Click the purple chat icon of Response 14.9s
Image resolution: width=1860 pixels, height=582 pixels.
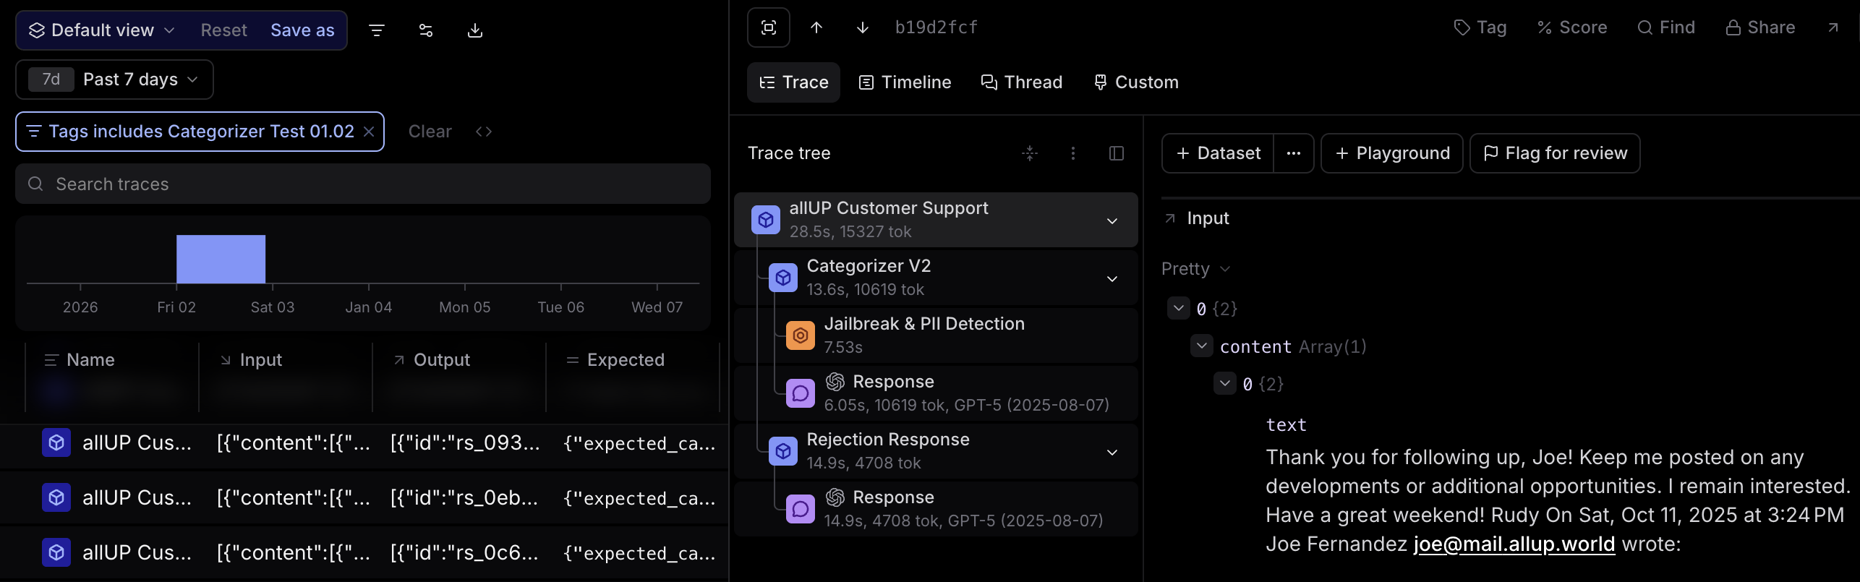pyautogui.click(x=801, y=509)
